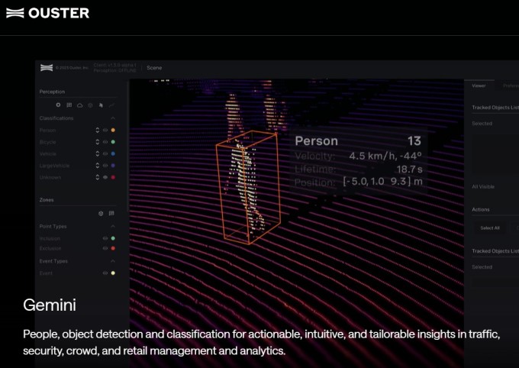Toggle visibility eye for Exclusion point type

pos(105,248)
